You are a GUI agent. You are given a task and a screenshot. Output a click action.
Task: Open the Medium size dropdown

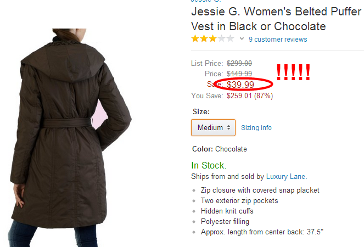213,127
